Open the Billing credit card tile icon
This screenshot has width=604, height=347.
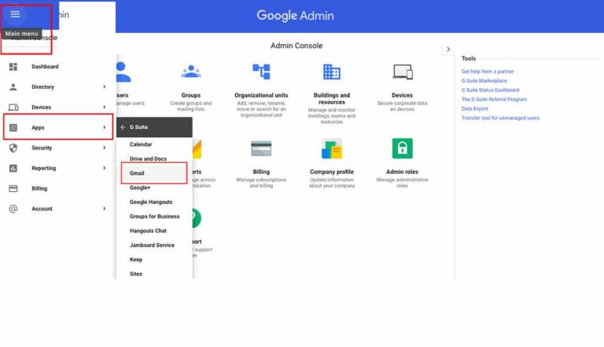[x=261, y=149]
